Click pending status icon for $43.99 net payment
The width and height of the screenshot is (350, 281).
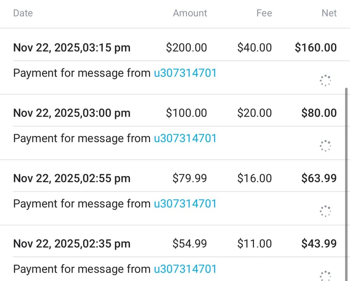(325, 275)
